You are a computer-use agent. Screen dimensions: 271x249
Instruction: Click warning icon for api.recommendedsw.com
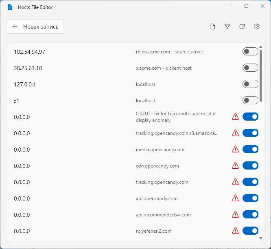pyautogui.click(x=235, y=215)
